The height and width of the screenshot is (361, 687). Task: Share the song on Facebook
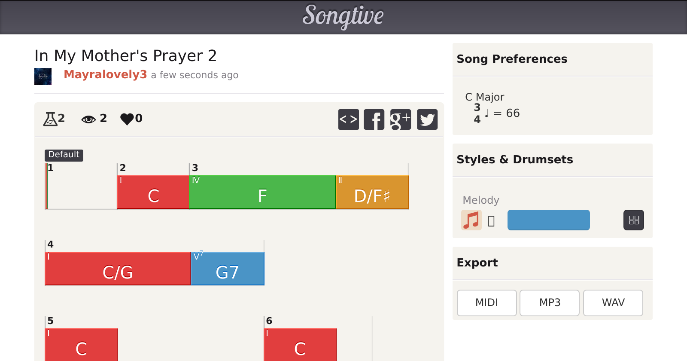pyautogui.click(x=374, y=119)
